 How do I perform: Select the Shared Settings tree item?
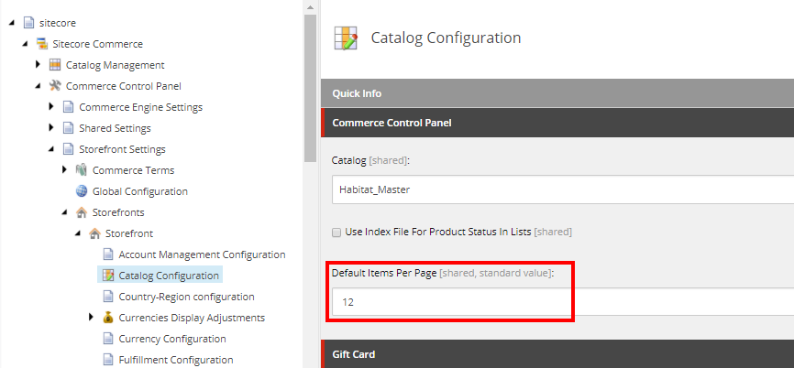click(115, 128)
